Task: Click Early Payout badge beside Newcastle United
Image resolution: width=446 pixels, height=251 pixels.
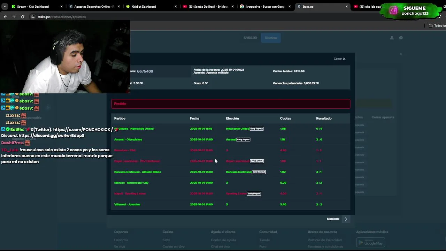Action: point(256,129)
